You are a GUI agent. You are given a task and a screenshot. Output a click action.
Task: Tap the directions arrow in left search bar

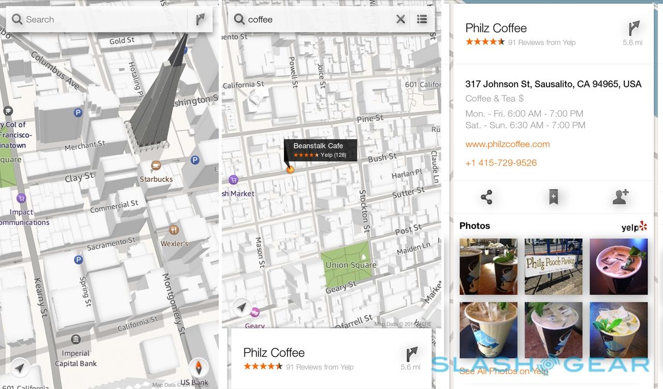(x=200, y=20)
